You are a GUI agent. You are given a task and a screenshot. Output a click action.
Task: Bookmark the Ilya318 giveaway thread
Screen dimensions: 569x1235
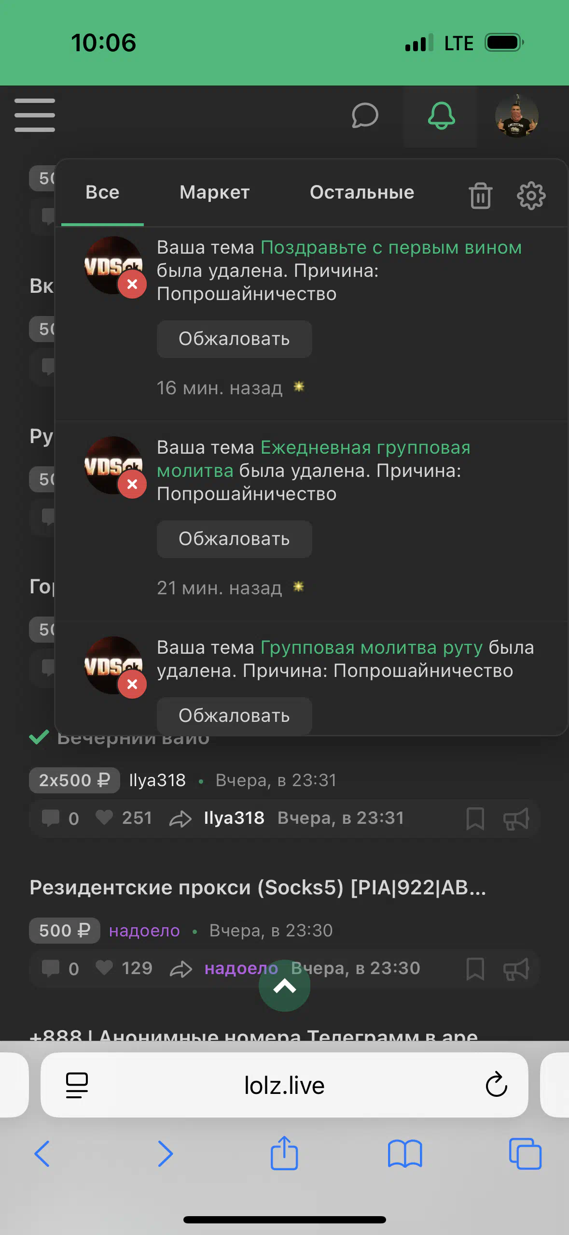[x=475, y=819]
